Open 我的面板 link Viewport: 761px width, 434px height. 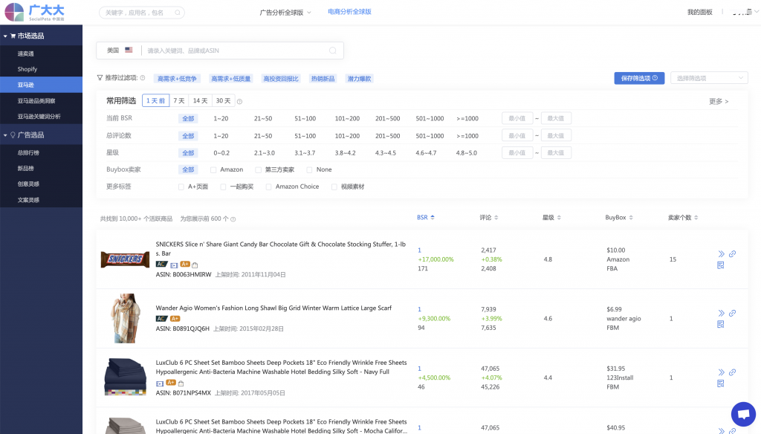(700, 12)
